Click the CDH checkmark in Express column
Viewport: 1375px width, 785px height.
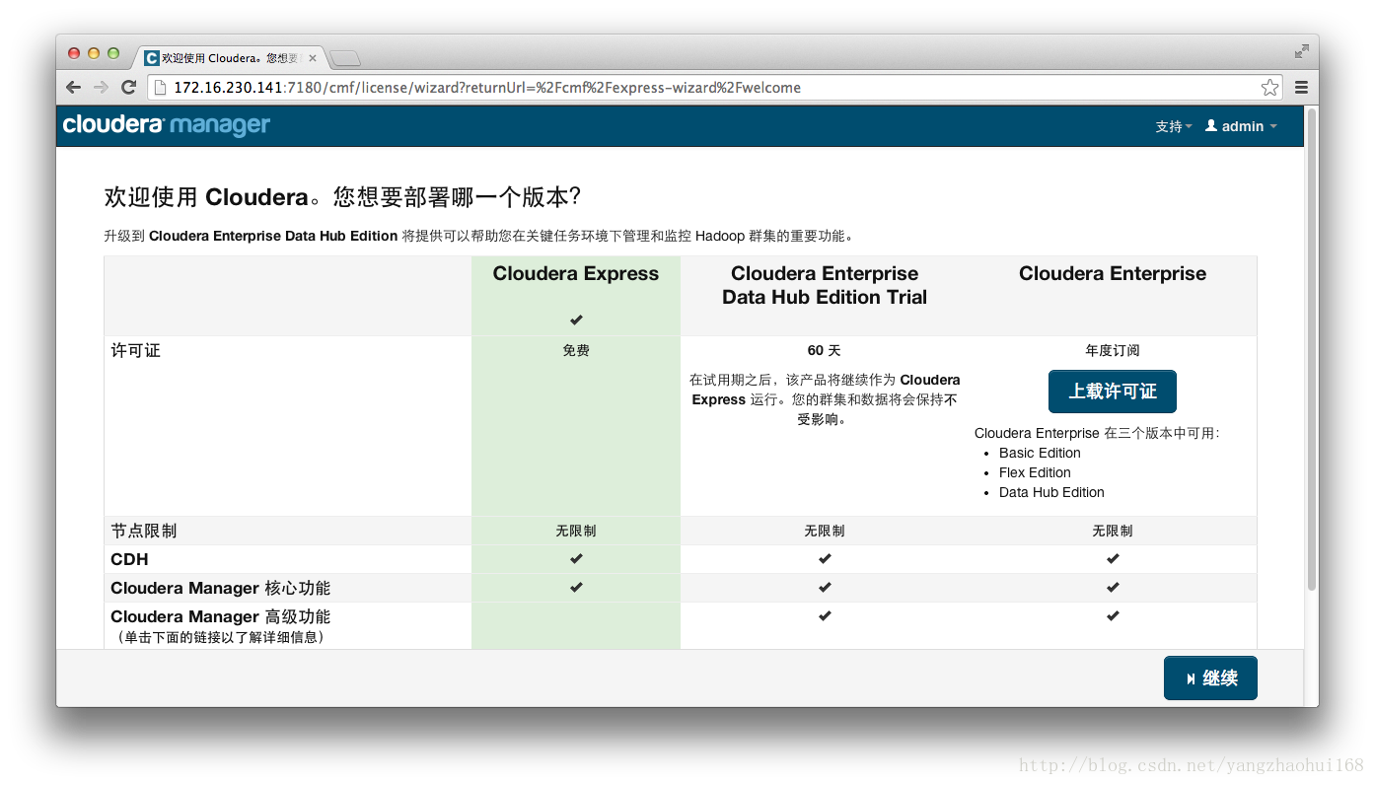(576, 558)
